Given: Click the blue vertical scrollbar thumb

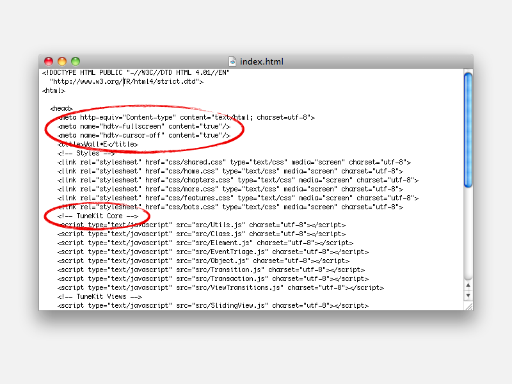Looking at the screenshot, I should tap(468, 130).
